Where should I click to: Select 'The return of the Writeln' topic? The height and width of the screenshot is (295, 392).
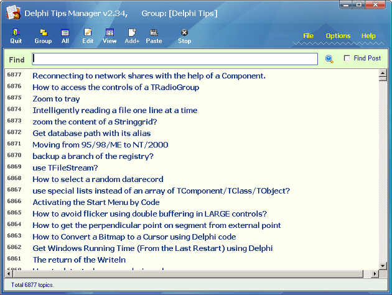79,260
